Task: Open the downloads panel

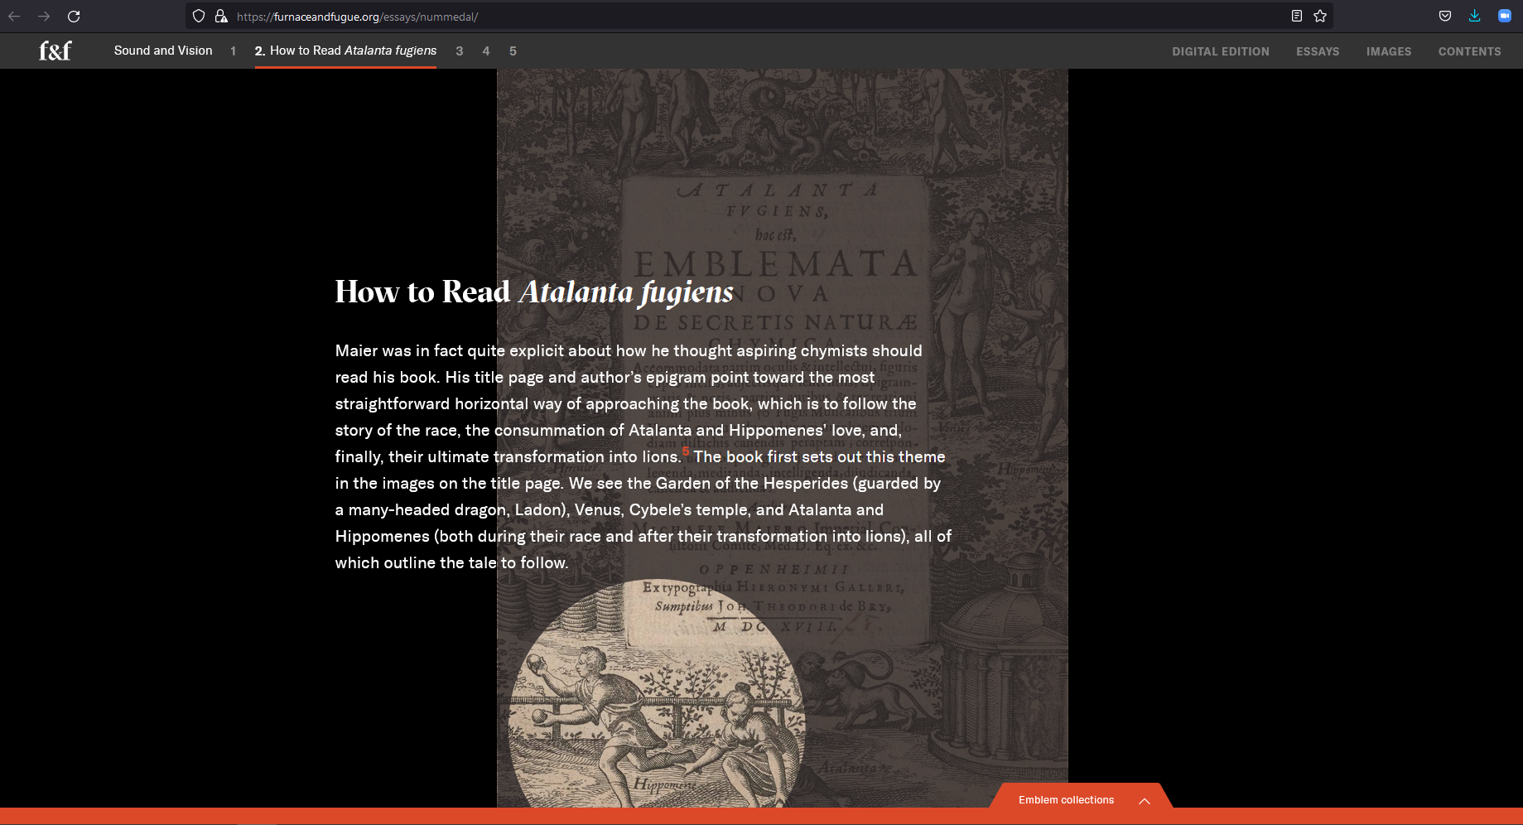Action: tap(1475, 16)
